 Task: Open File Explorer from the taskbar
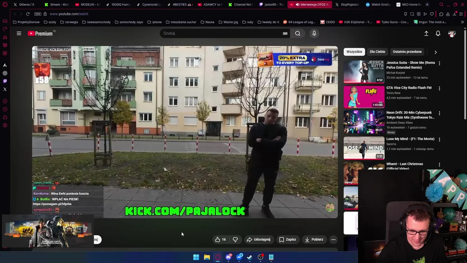[x=207, y=257]
